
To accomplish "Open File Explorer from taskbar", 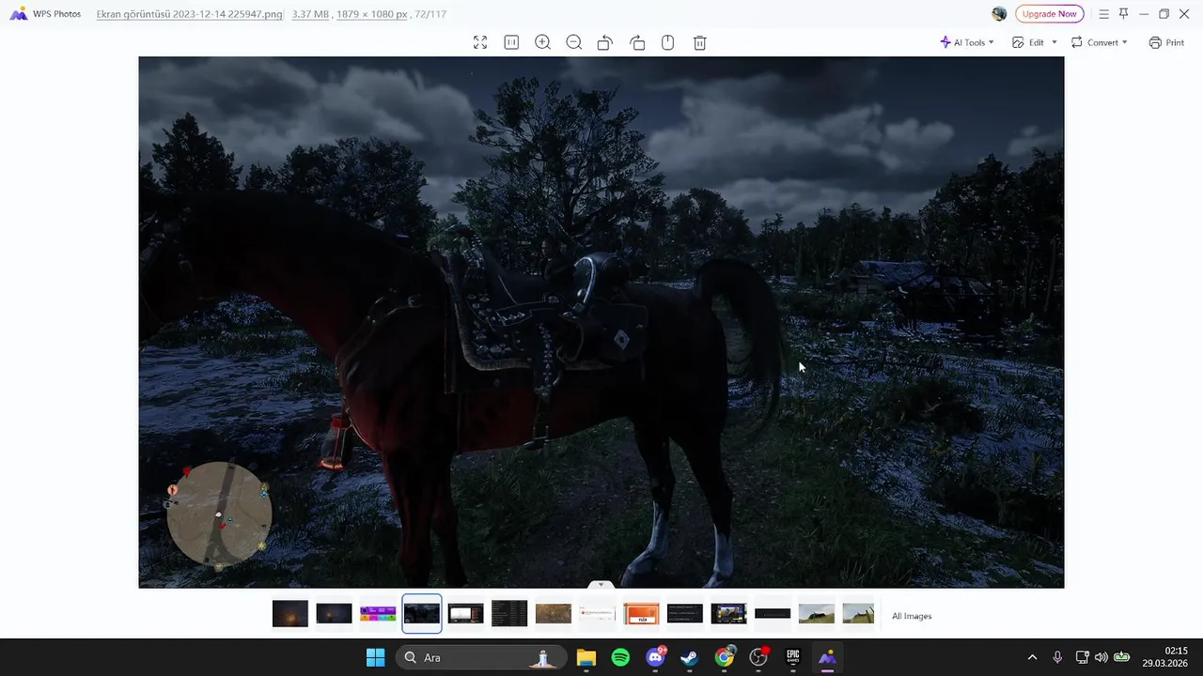I will pyautogui.click(x=586, y=657).
